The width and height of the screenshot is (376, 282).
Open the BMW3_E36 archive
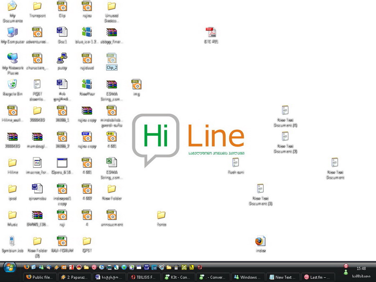tap(38, 215)
